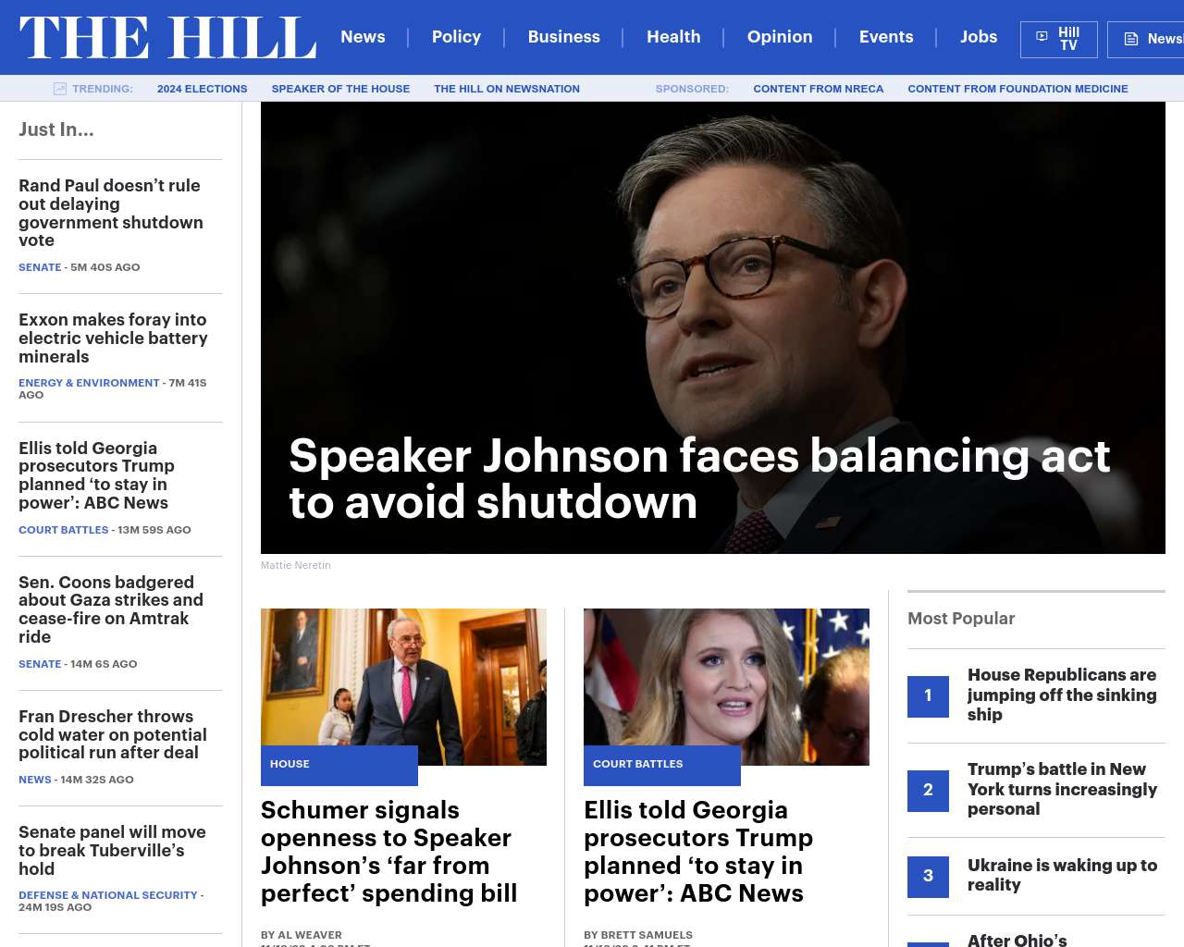The height and width of the screenshot is (947, 1184).
Task: Open the News menu
Action: [363, 37]
